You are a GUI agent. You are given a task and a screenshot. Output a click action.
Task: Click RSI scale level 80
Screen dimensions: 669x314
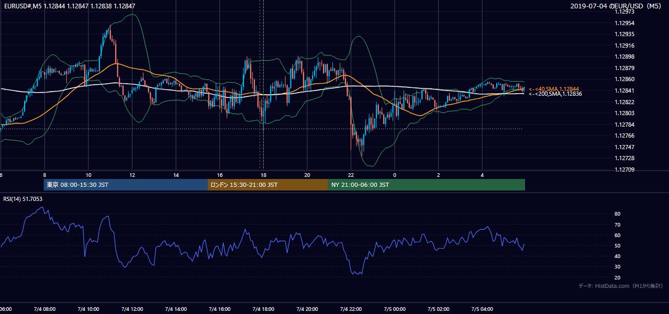tap(617, 214)
